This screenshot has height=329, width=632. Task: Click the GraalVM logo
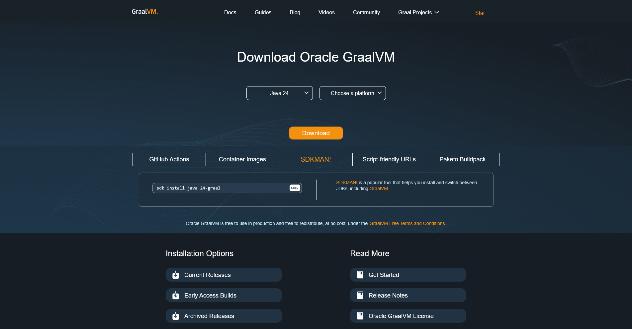click(145, 12)
